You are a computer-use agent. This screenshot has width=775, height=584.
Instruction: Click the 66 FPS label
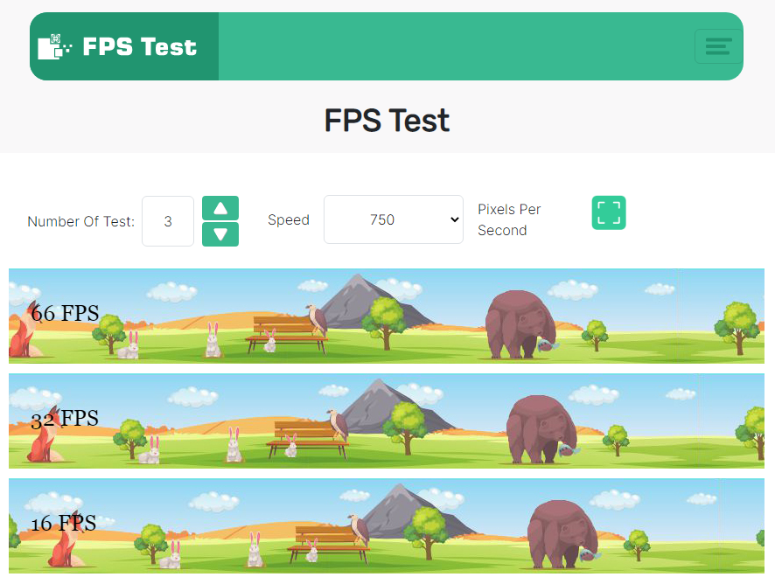(x=65, y=313)
